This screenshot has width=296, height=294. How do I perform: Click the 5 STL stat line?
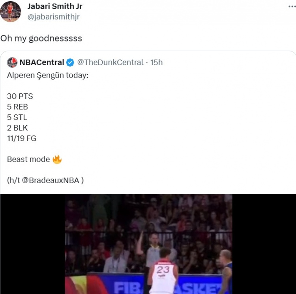(17, 117)
